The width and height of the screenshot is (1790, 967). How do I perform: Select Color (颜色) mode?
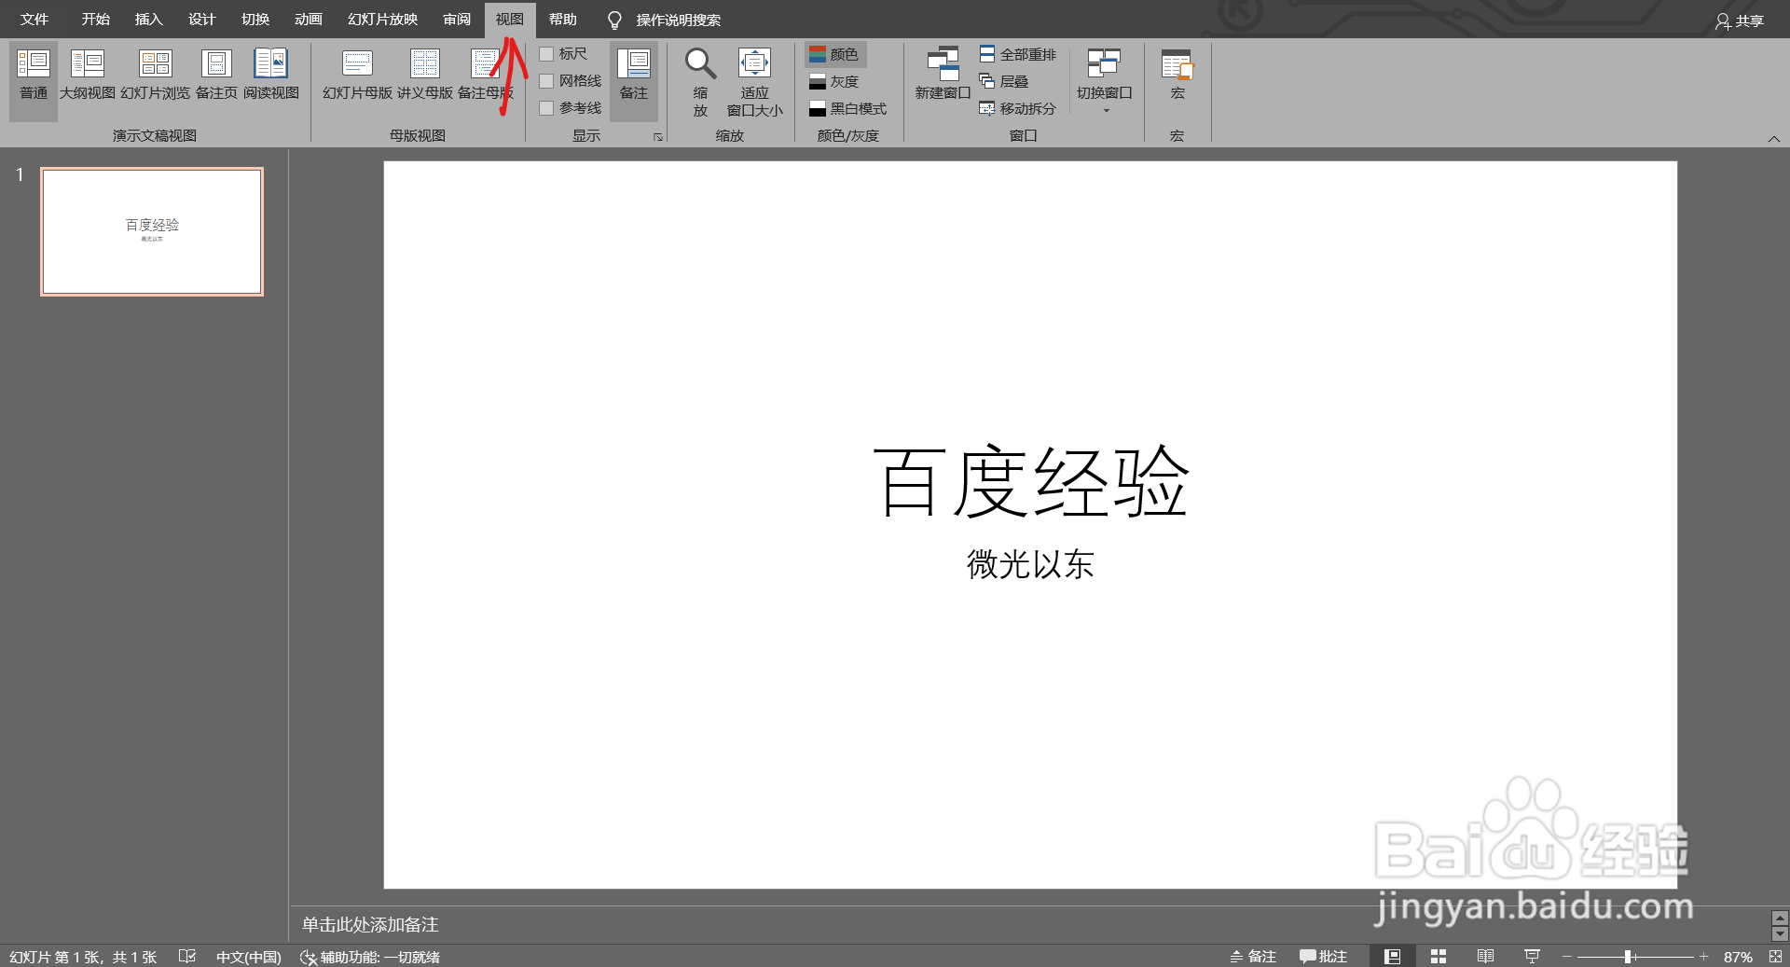click(x=835, y=54)
